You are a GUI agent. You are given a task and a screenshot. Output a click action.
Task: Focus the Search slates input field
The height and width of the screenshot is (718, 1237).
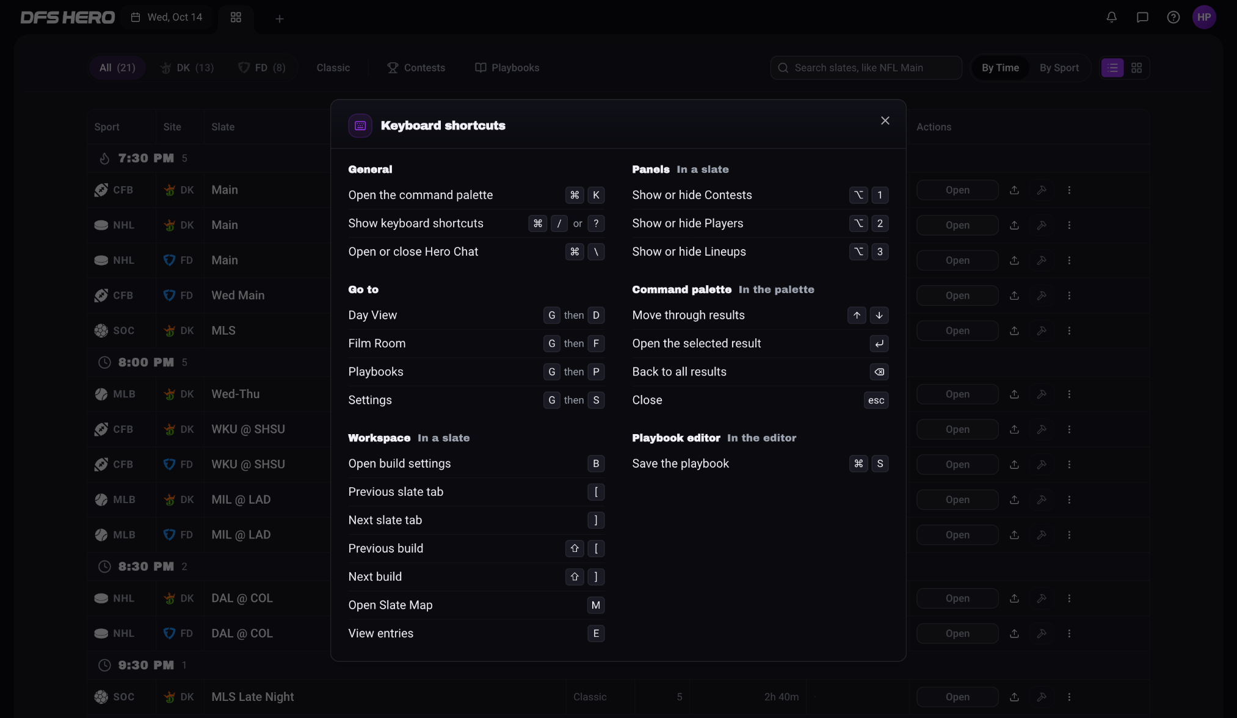pyautogui.click(x=866, y=68)
